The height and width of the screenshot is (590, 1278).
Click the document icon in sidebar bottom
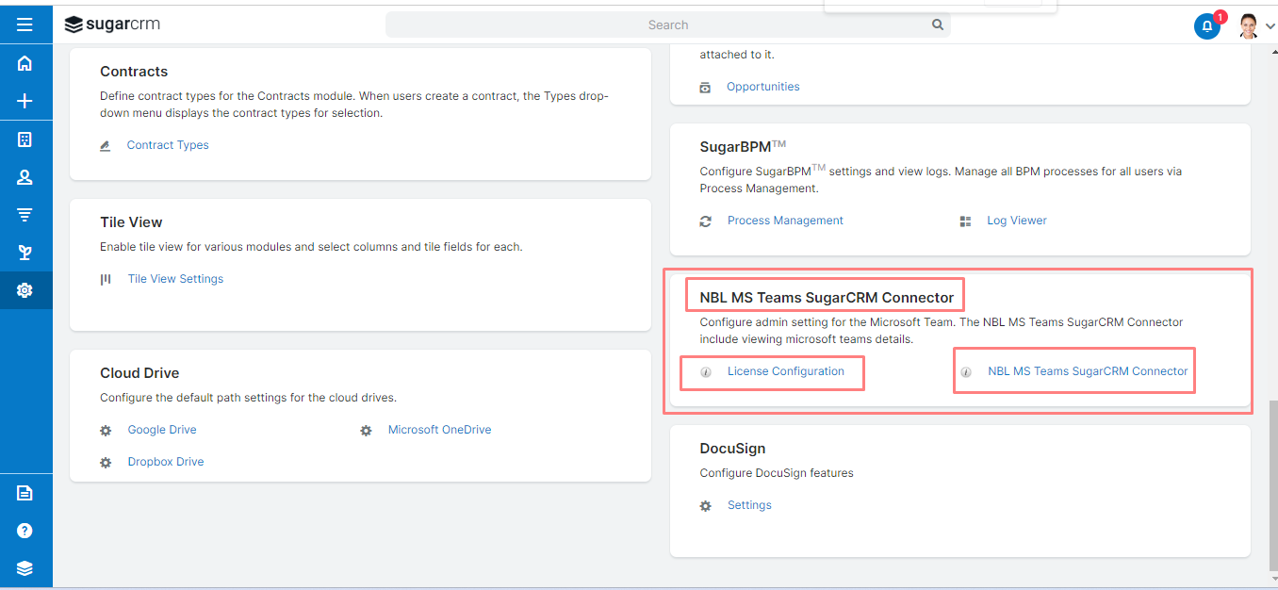(x=25, y=493)
